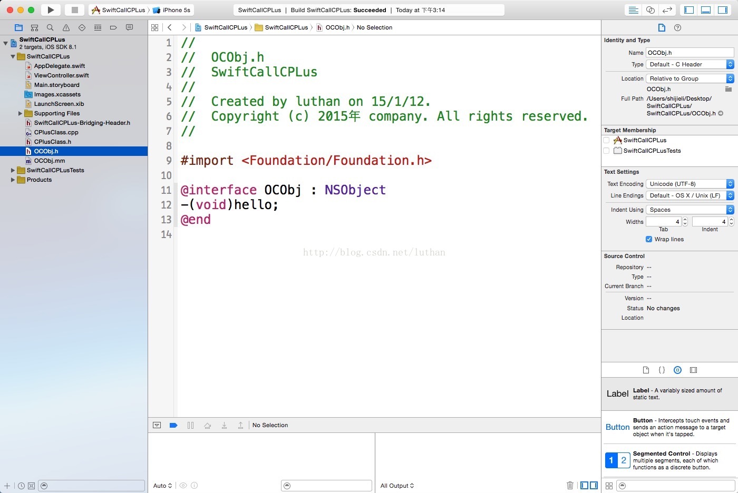Switch to the Version editor
Image resolution: width=738 pixels, height=493 pixels.
point(667,10)
